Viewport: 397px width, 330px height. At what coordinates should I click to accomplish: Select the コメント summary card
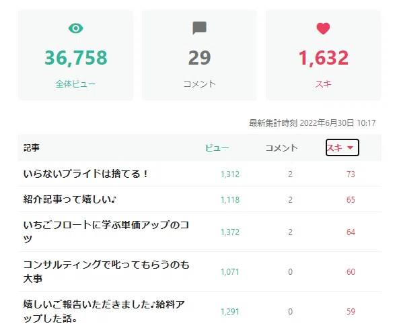pos(199,55)
